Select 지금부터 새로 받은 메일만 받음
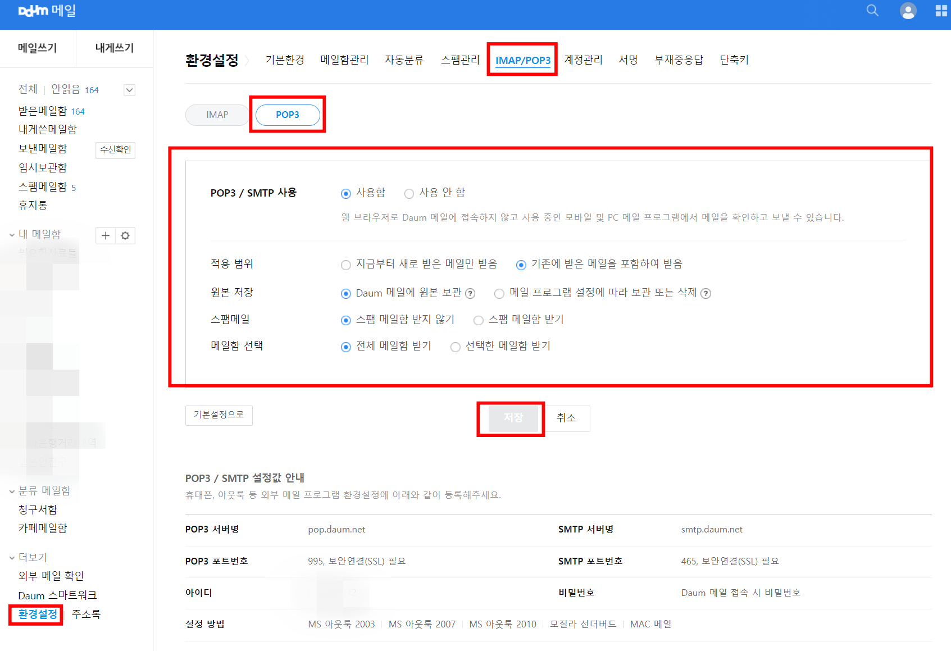 (x=346, y=265)
